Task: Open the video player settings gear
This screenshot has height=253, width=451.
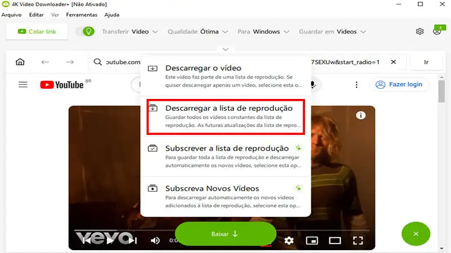Action: coord(289,241)
